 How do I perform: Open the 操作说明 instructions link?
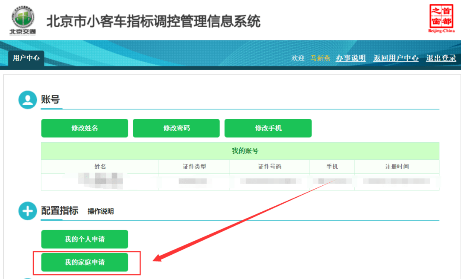(101, 211)
